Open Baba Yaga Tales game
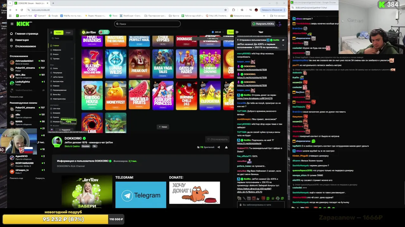The height and width of the screenshot is (227, 405). click(163, 64)
